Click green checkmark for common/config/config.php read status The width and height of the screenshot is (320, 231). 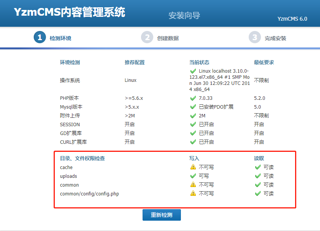tap(258, 194)
